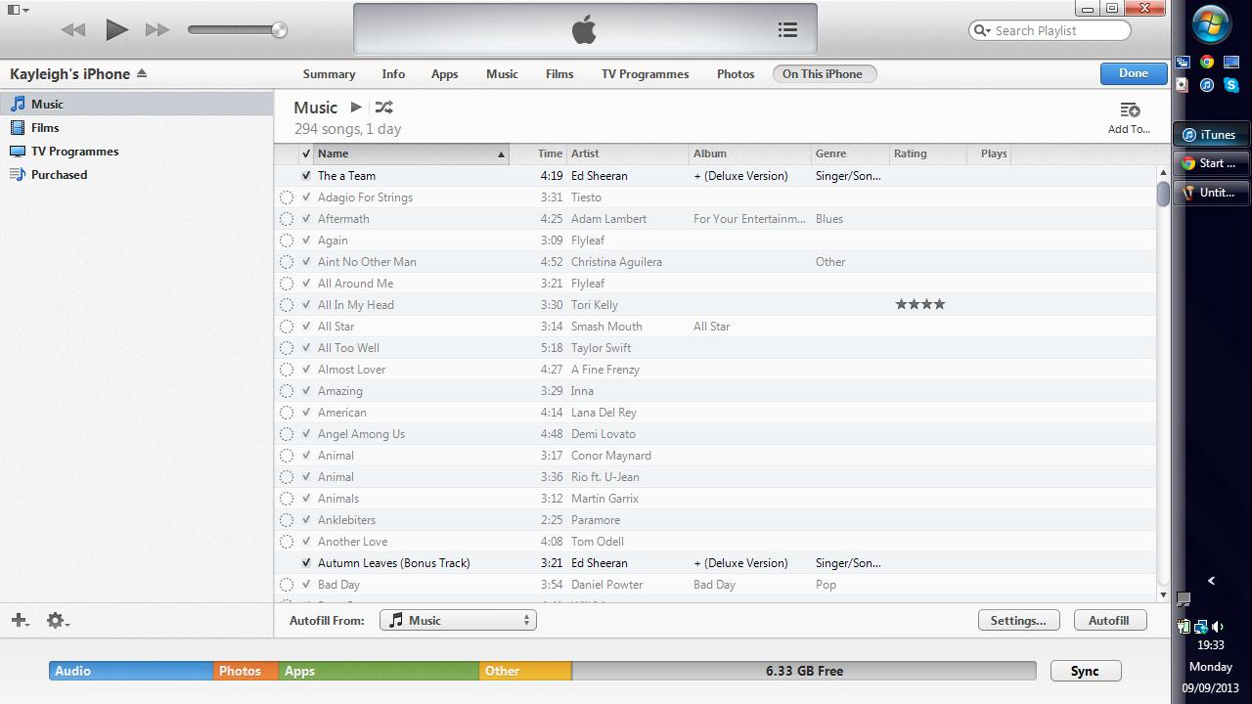Click the sync circle icon beside American
Image resolution: width=1252 pixels, height=704 pixels.
(287, 413)
